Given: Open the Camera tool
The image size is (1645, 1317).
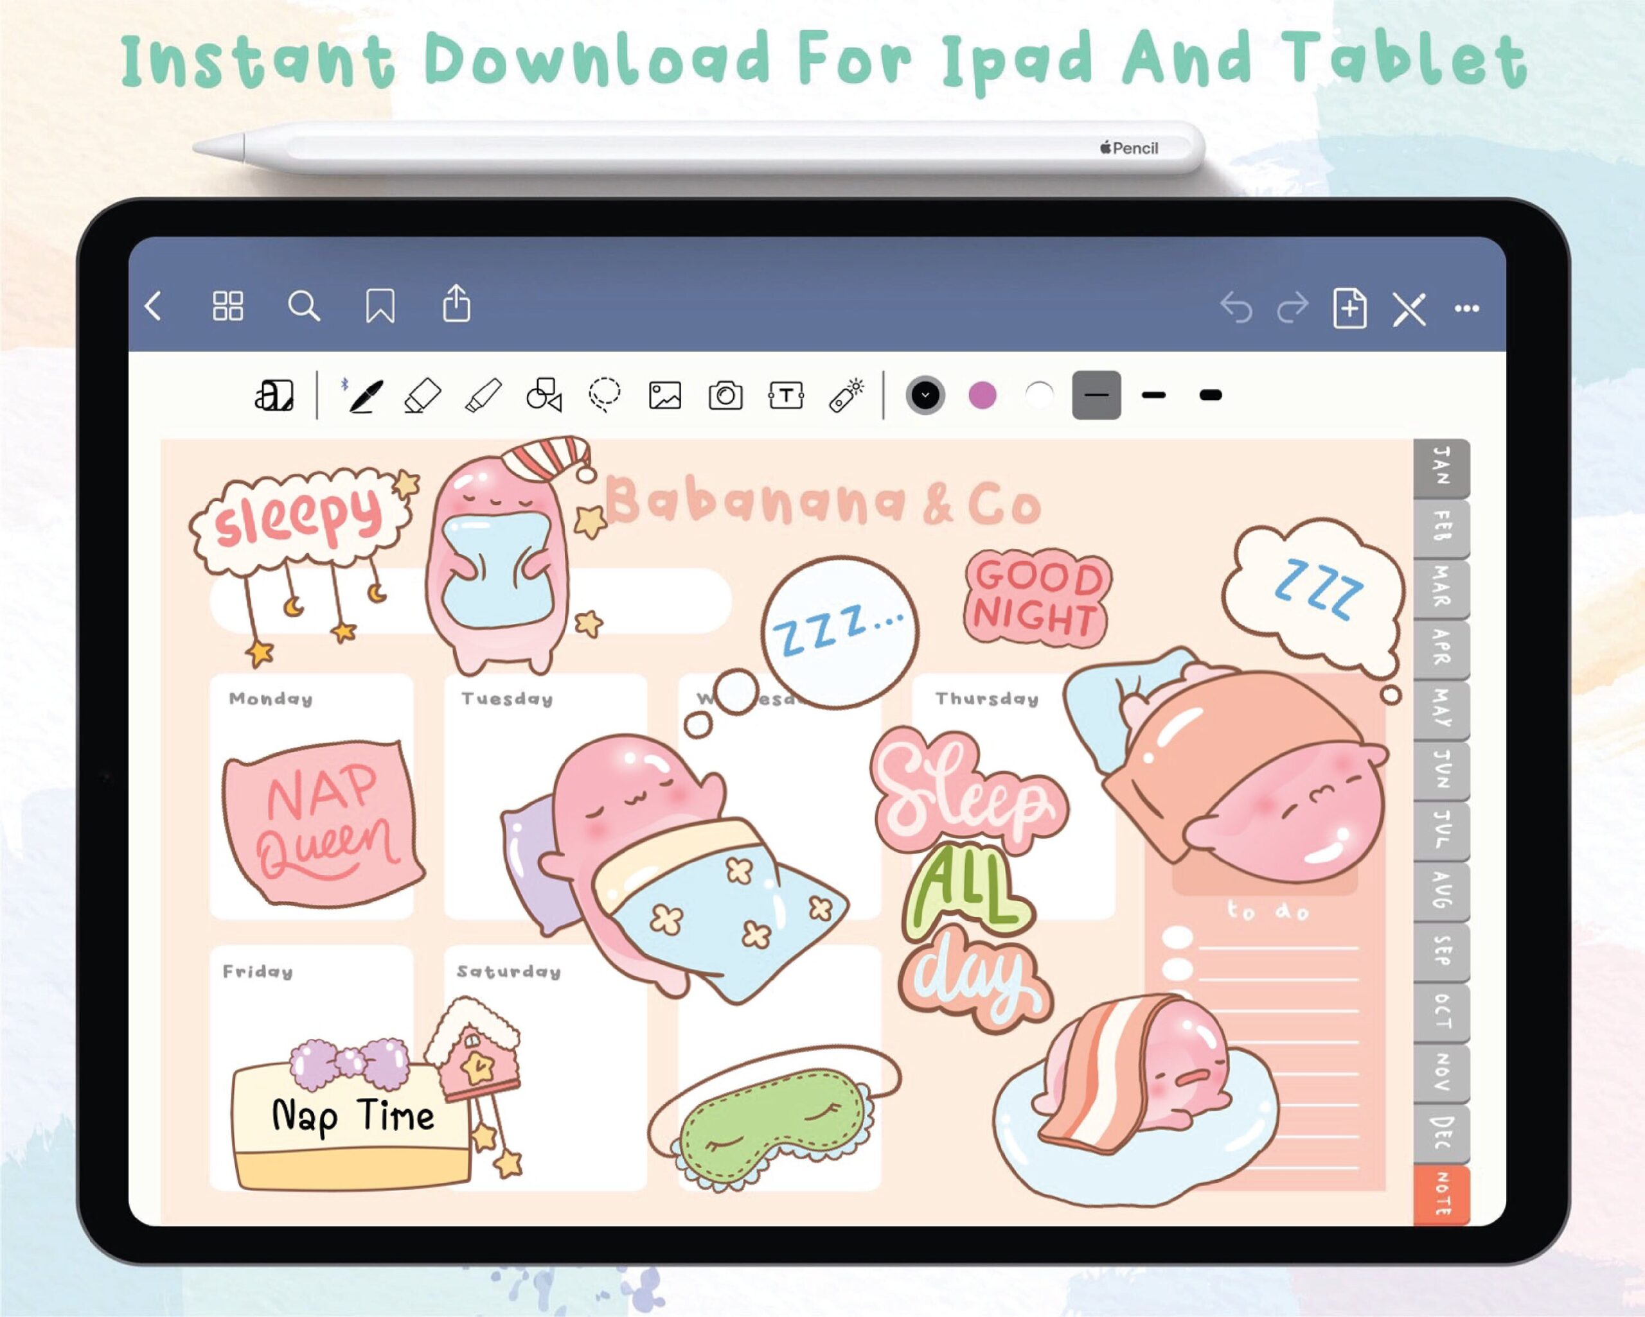Looking at the screenshot, I should click(x=725, y=396).
